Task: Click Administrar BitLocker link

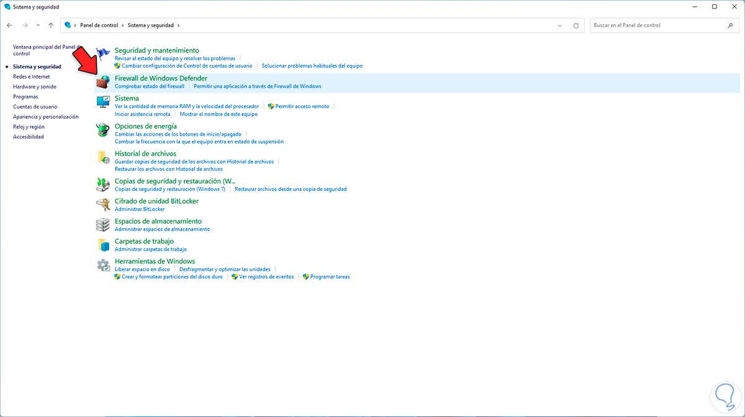Action: (140, 209)
